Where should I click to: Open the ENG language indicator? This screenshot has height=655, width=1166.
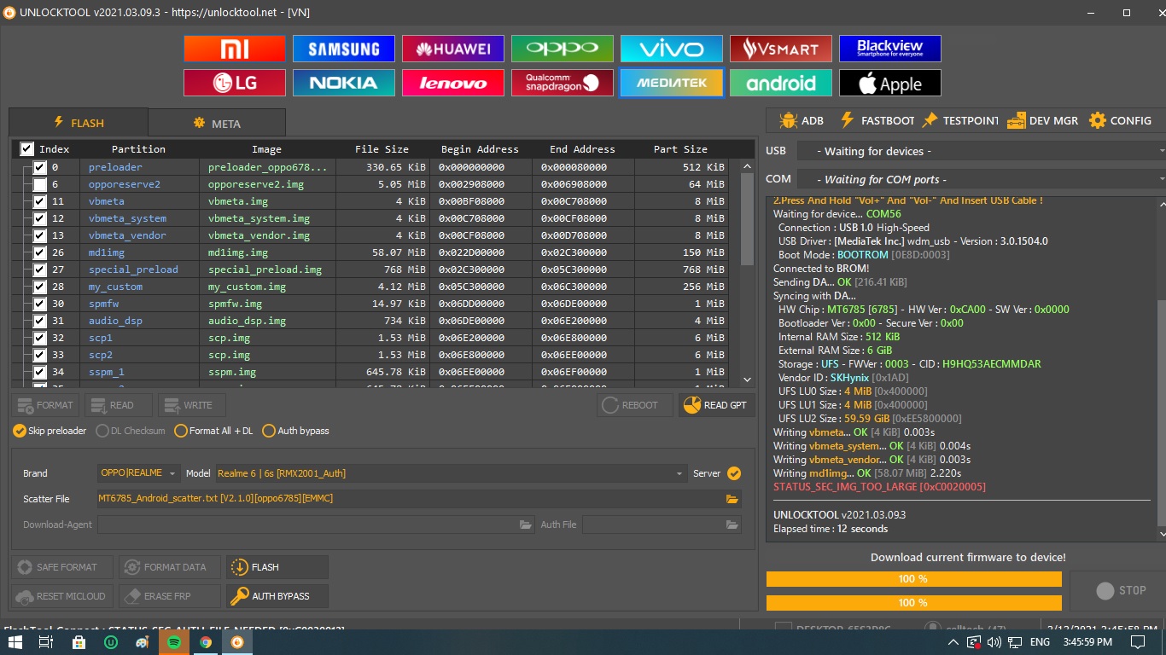tap(1040, 642)
